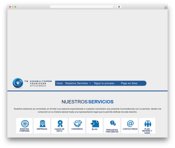Click the browser reload icon
The width and height of the screenshot is (175, 148).
pos(114,7)
